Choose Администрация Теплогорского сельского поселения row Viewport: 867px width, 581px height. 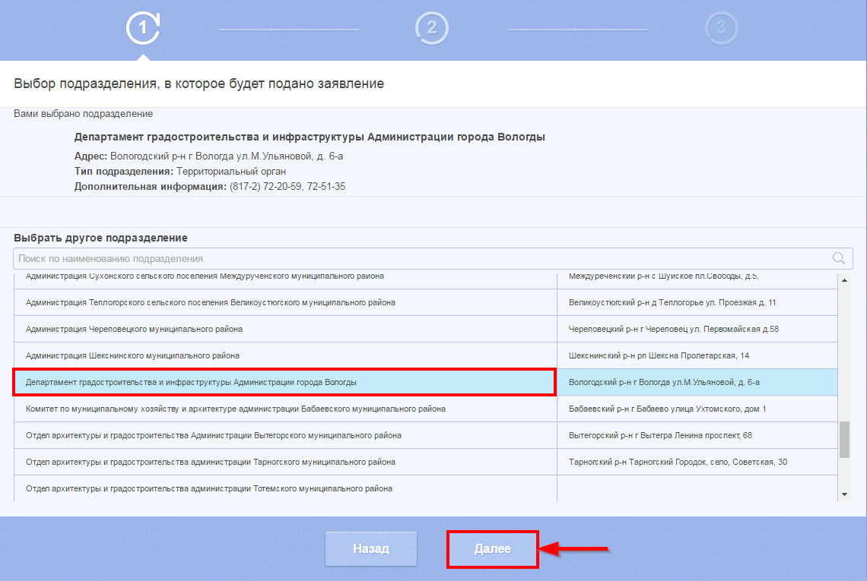[x=210, y=302]
